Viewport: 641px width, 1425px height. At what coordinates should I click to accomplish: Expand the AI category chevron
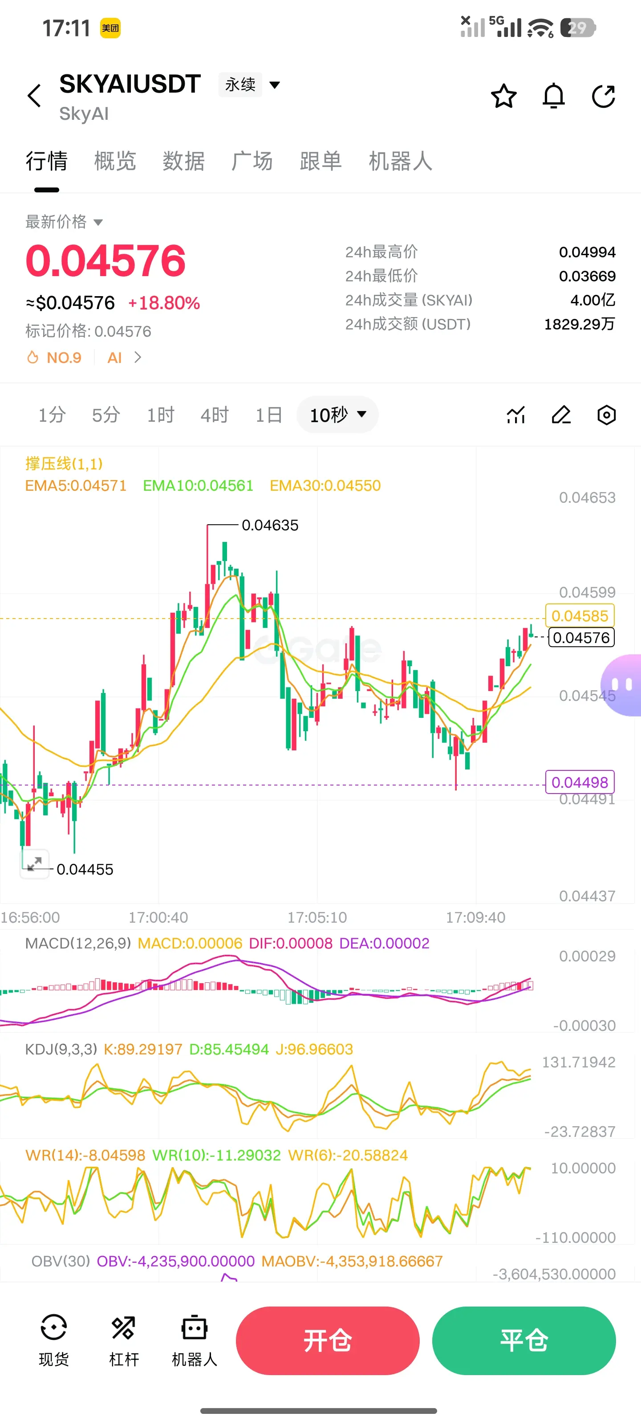click(x=138, y=358)
